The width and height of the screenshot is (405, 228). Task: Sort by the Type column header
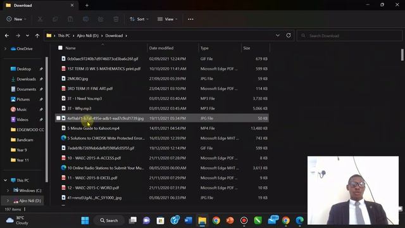pyautogui.click(x=204, y=48)
